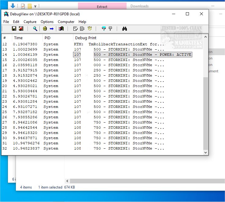Select row 18 with time 3.91532874
The width and height of the screenshot is (225, 202).
coord(102,75)
